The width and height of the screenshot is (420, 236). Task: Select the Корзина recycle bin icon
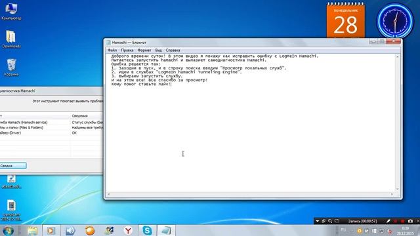pyautogui.click(x=11, y=68)
